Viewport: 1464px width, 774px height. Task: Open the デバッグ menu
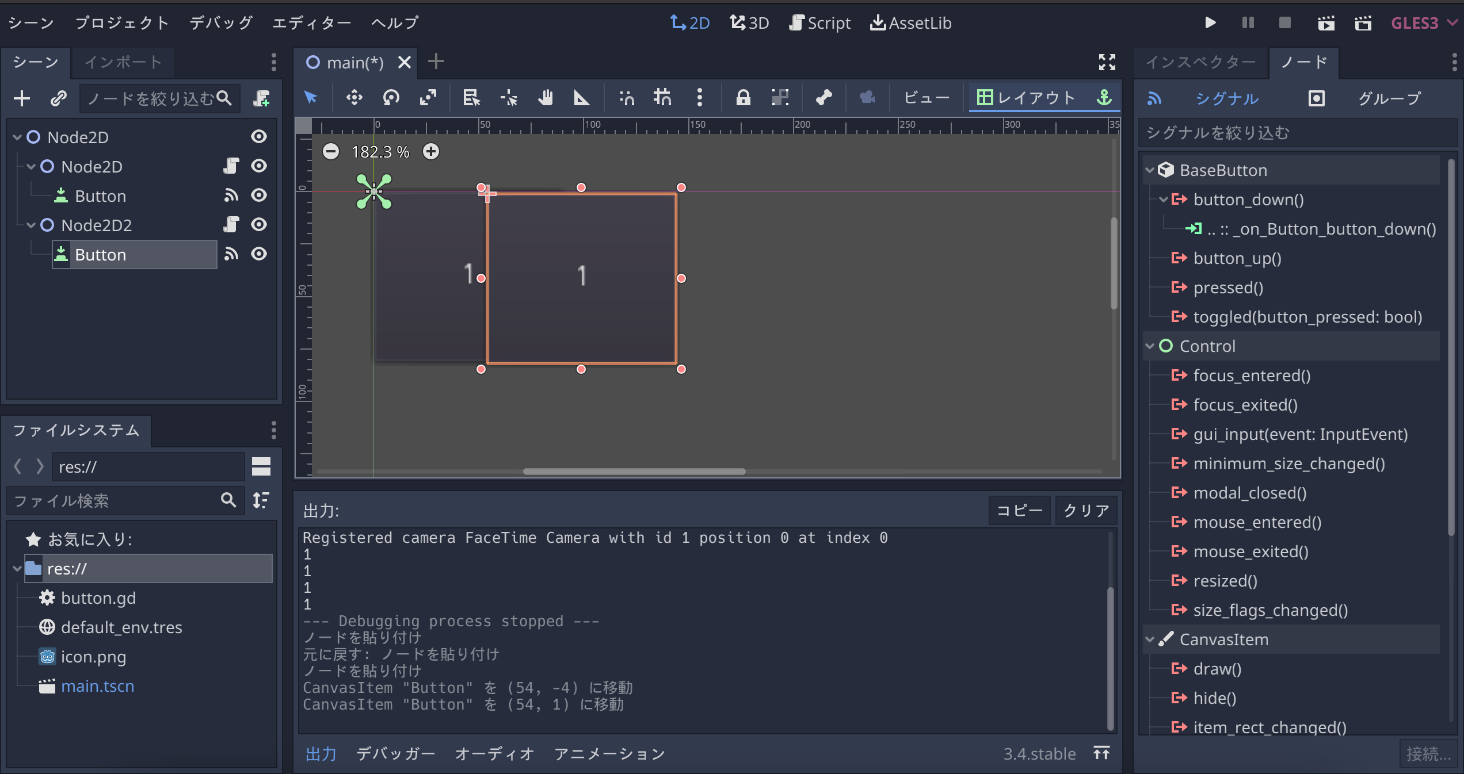[x=221, y=23]
